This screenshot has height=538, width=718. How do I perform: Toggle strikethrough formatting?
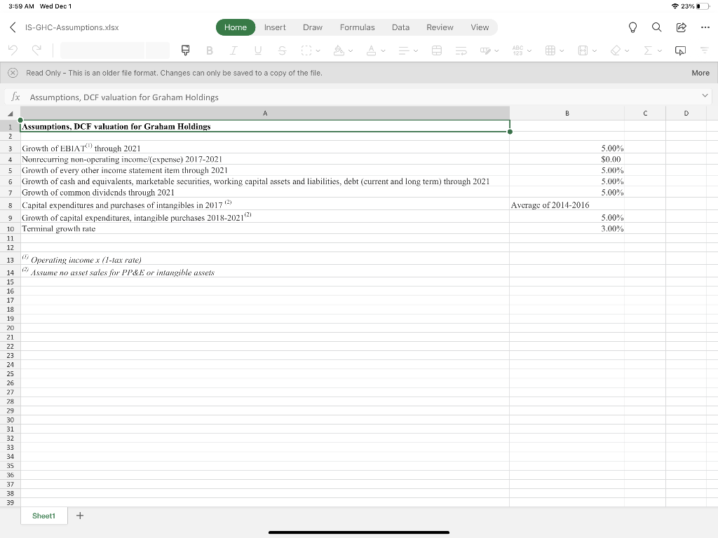(x=282, y=50)
